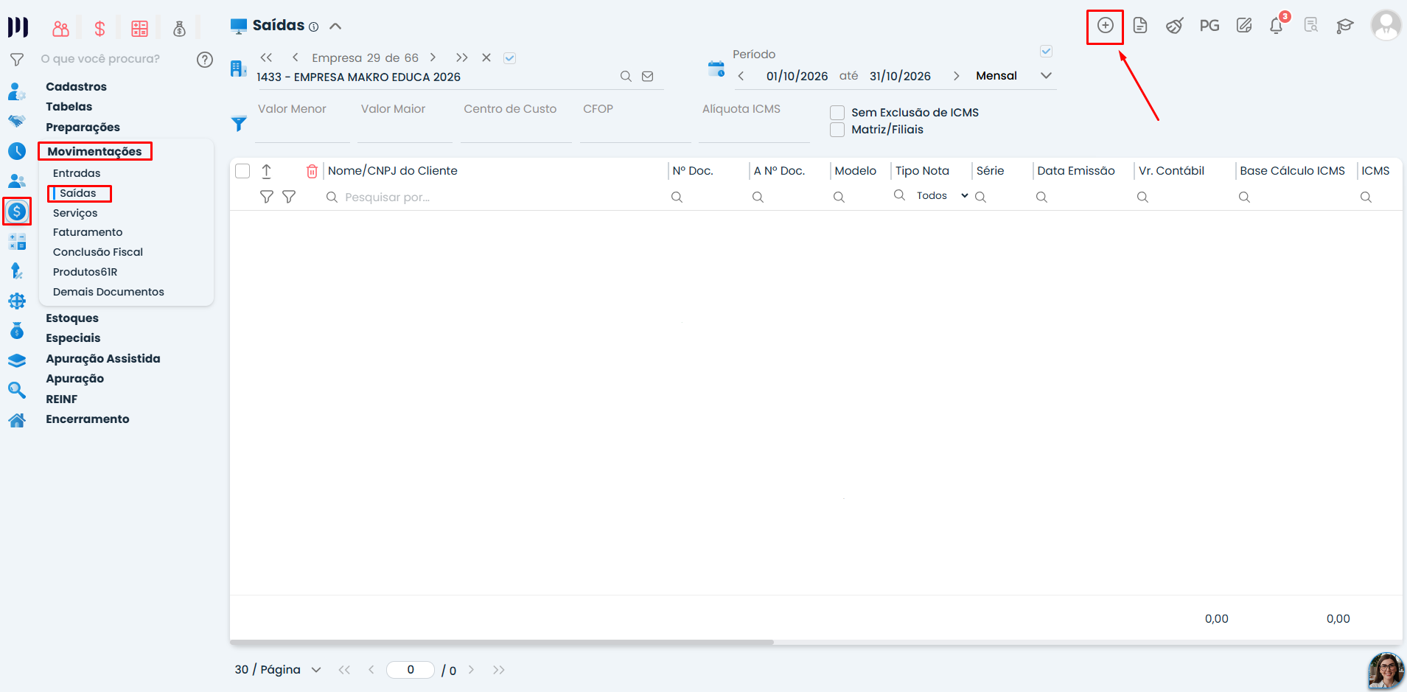This screenshot has width=1407, height=692.
Task: Click the red trash delete icon
Action: coord(312,171)
